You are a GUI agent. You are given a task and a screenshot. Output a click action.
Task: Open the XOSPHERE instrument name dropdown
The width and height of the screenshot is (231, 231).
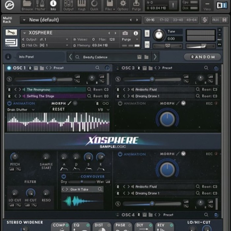tap(24, 33)
